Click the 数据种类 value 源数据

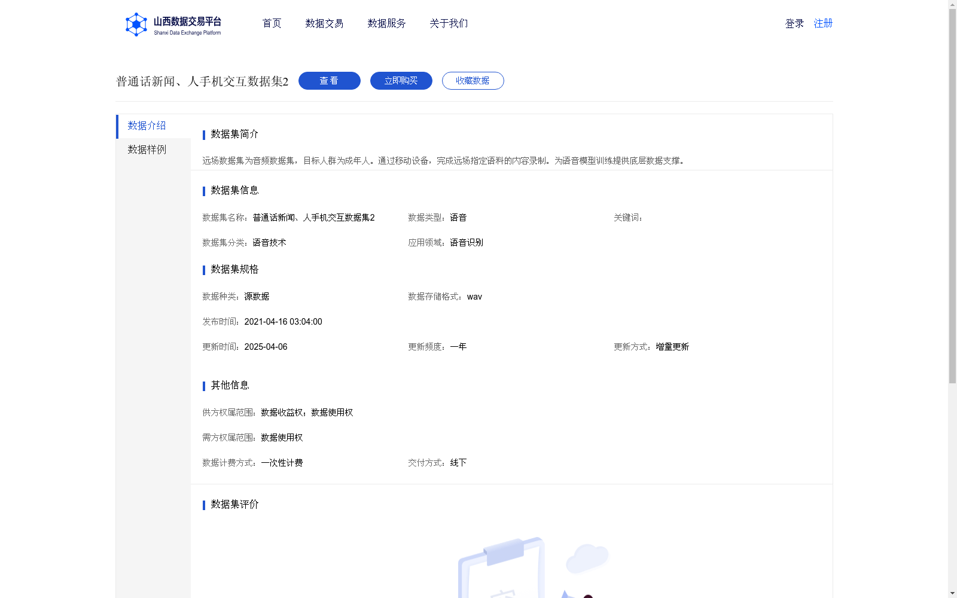[257, 297]
